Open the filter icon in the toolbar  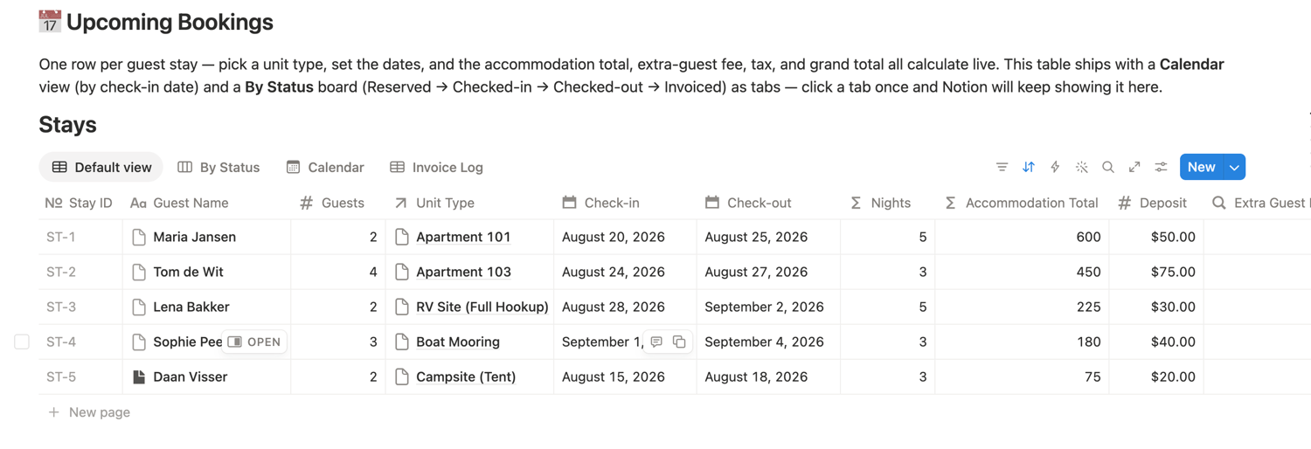[1002, 167]
